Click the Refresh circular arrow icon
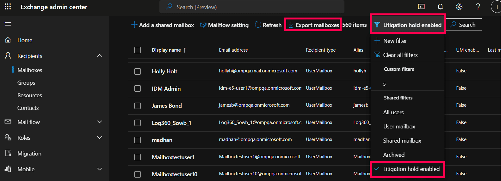 258,25
